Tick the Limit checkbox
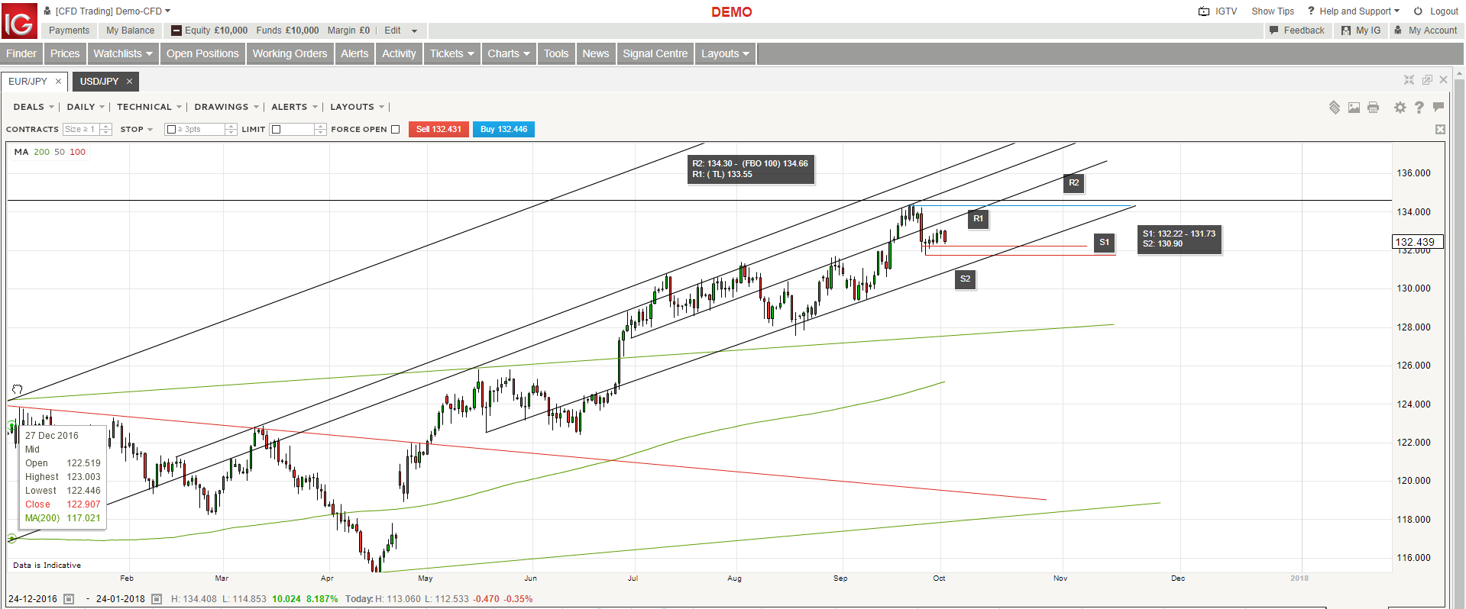Viewport: 1466px width, 609px height. click(277, 130)
